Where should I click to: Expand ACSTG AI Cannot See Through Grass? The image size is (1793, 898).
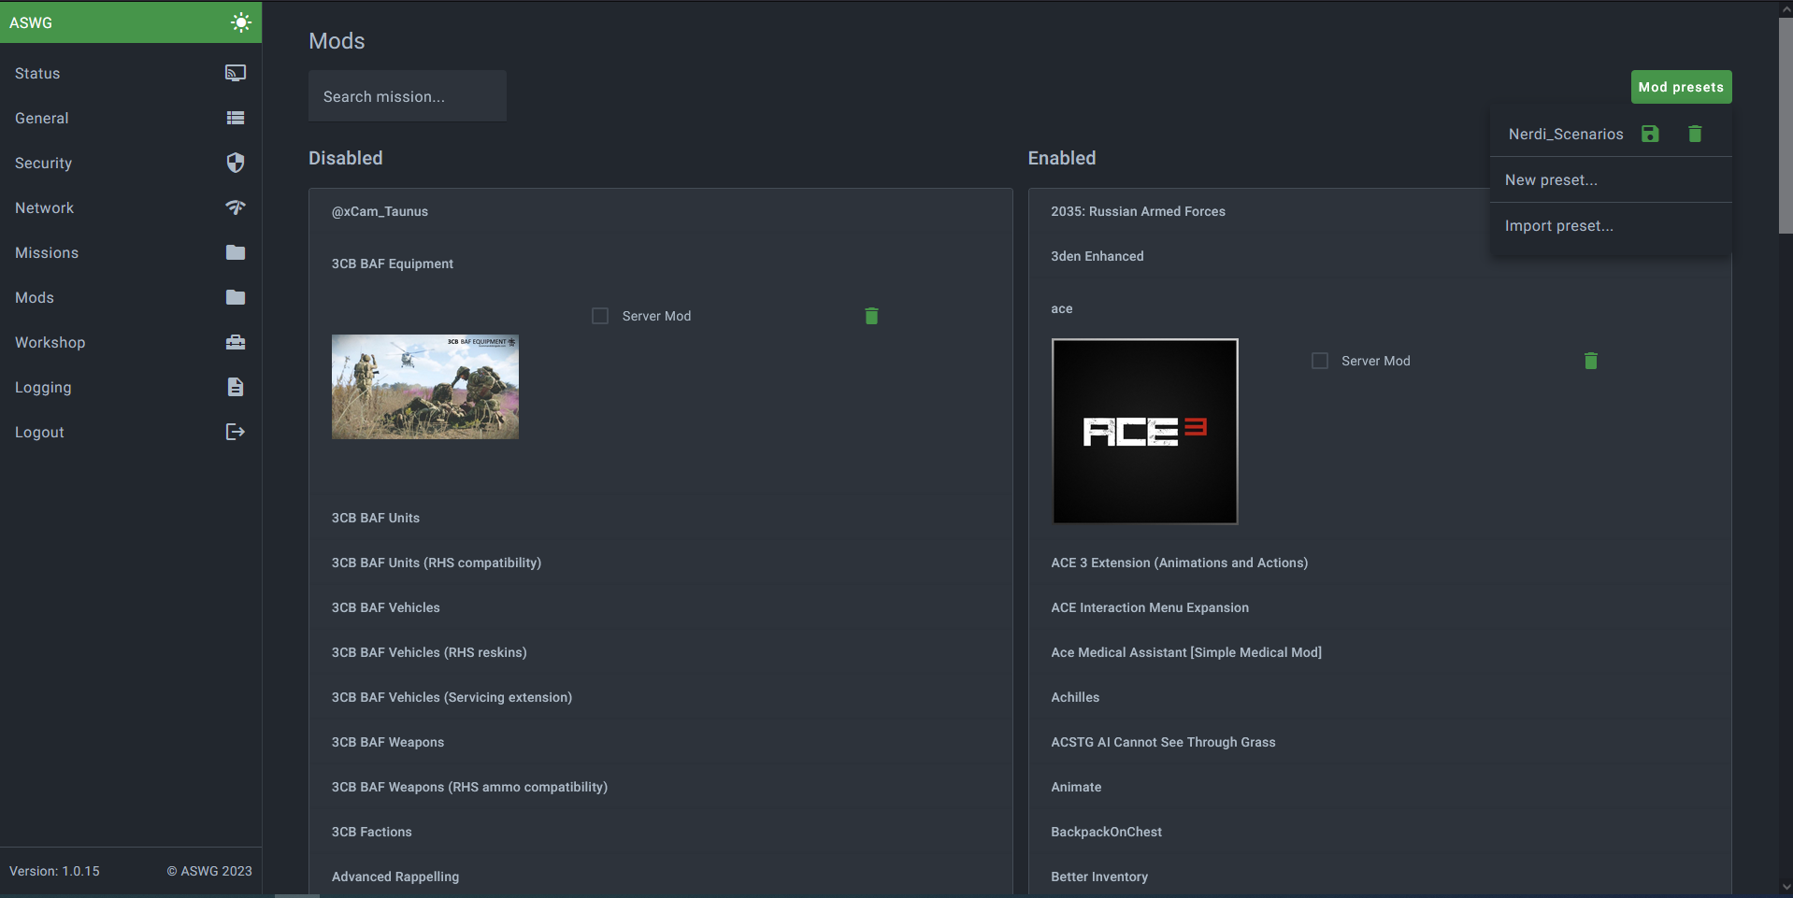pyautogui.click(x=1380, y=742)
